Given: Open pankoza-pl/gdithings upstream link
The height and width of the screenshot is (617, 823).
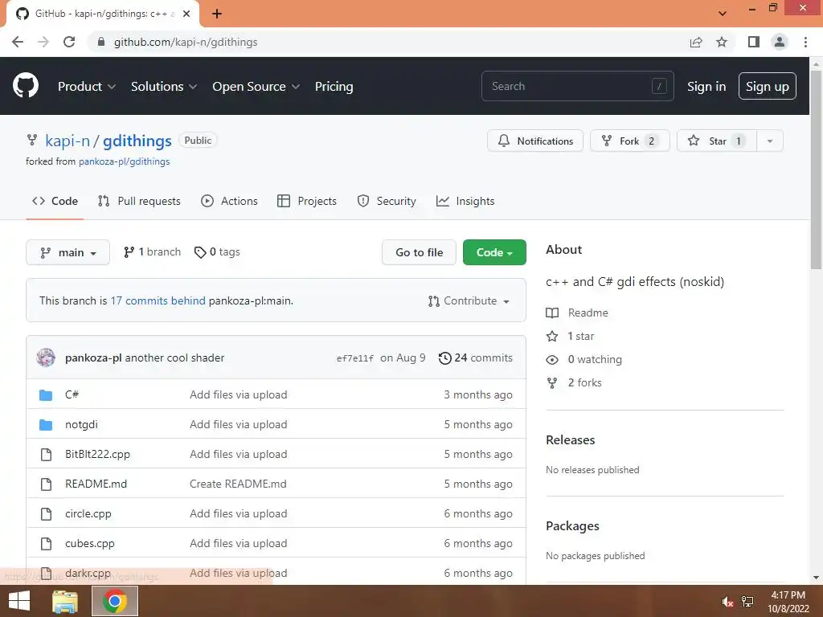Looking at the screenshot, I should coord(124,161).
